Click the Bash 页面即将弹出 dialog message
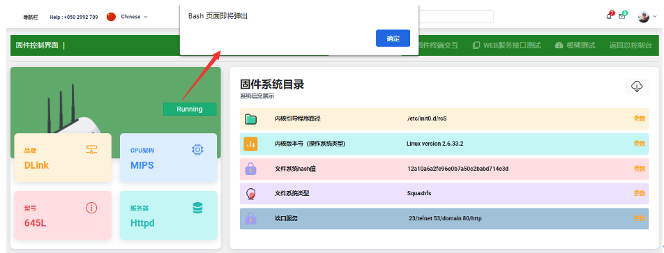The height and width of the screenshot is (253, 664). click(218, 15)
